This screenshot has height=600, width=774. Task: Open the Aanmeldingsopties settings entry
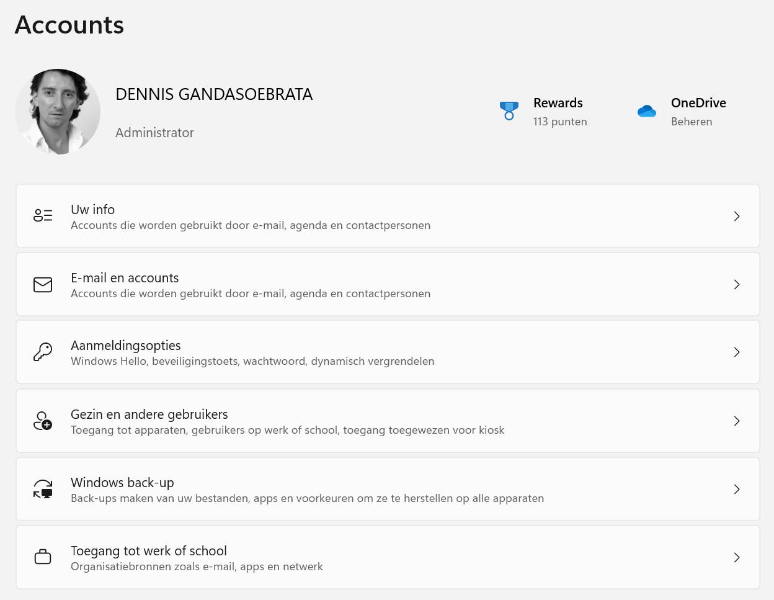tap(126, 346)
